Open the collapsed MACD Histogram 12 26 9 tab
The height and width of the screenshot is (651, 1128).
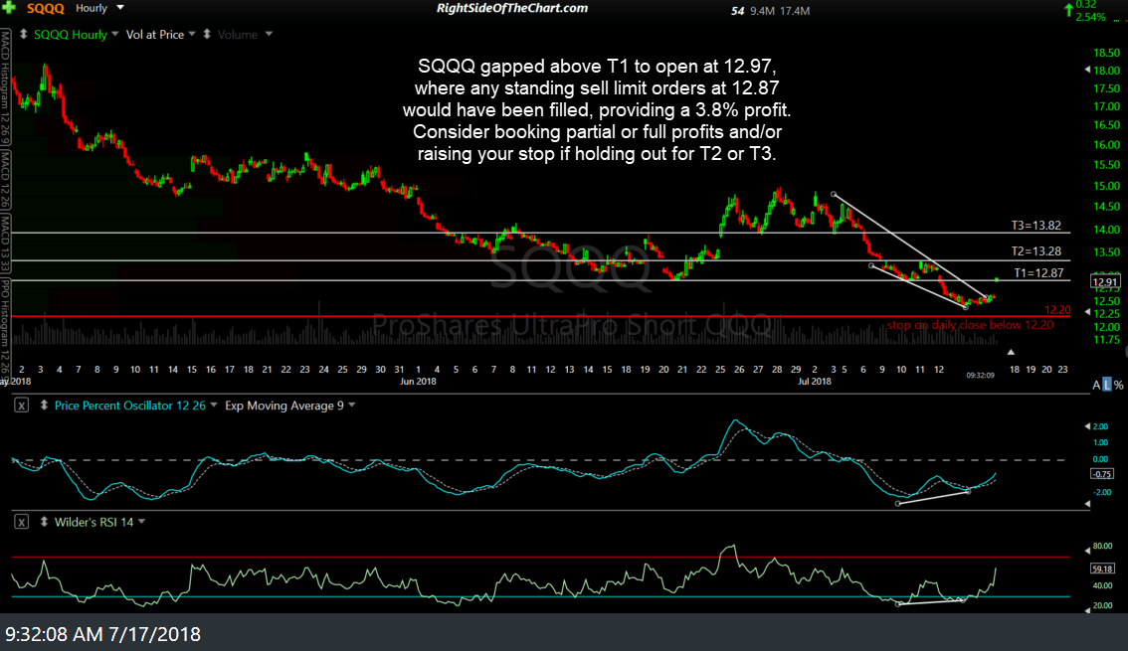tap(5, 86)
